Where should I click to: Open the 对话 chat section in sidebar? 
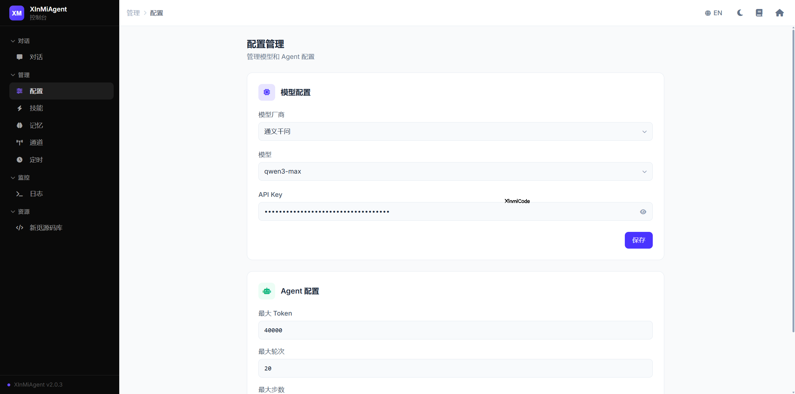pos(36,57)
